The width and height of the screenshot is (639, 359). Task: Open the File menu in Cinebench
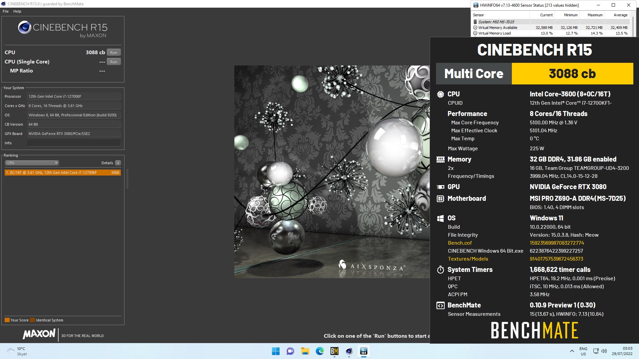(x=6, y=11)
